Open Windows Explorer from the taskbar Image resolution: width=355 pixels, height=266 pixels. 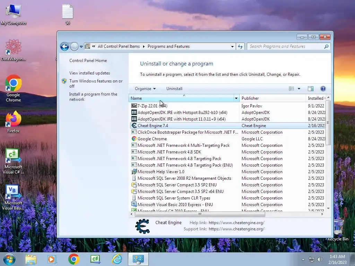tap(31, 259)
